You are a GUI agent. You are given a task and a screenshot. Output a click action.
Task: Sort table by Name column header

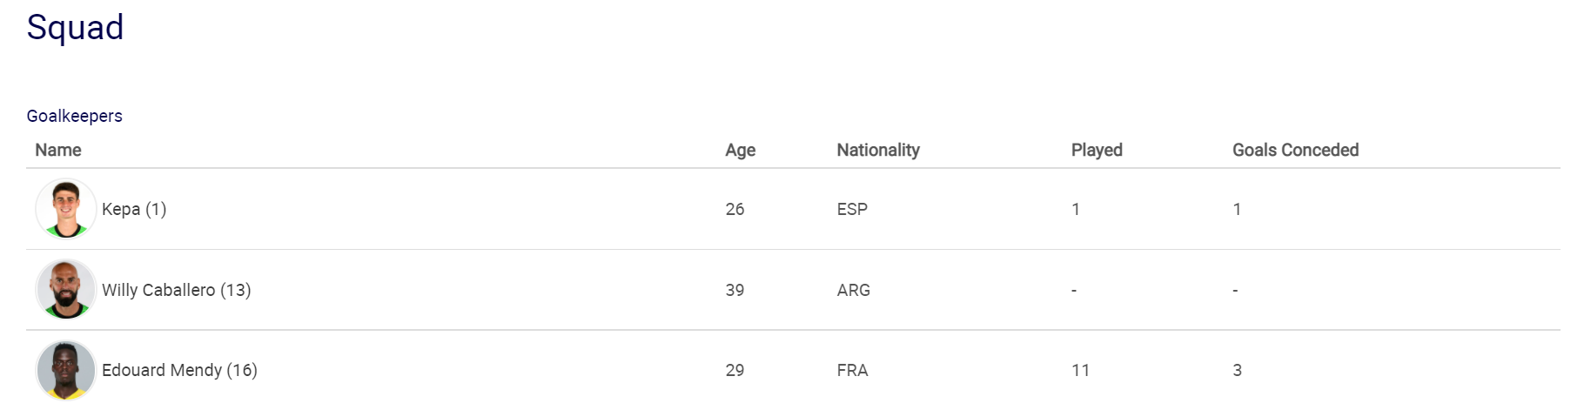(x=58, y=150)
